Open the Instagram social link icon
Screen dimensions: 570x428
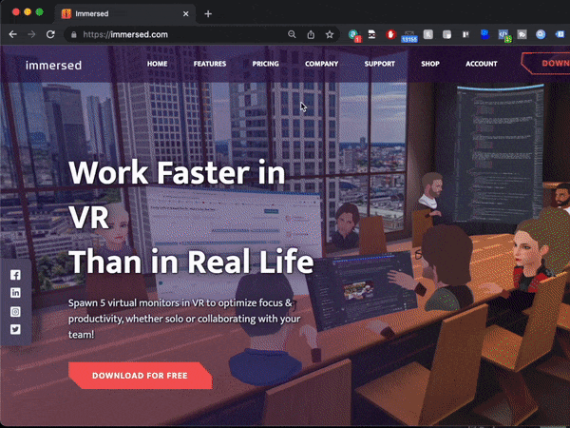15,311
